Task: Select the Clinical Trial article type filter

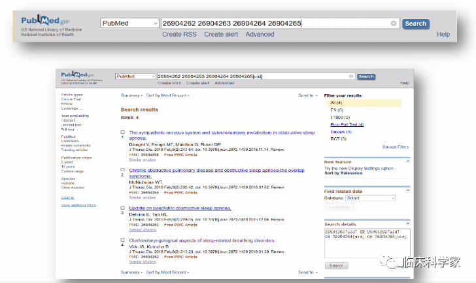Action: [71, 99]
